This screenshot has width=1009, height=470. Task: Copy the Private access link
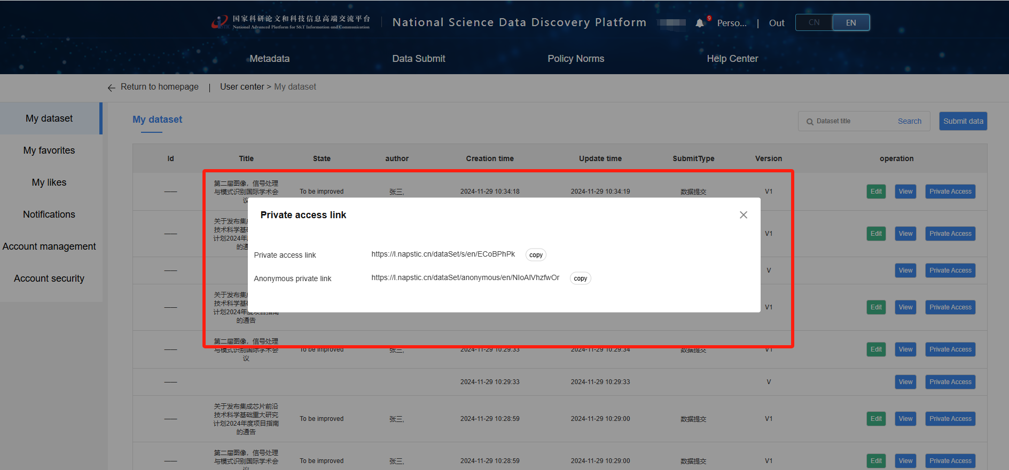[x=536, y=255]
